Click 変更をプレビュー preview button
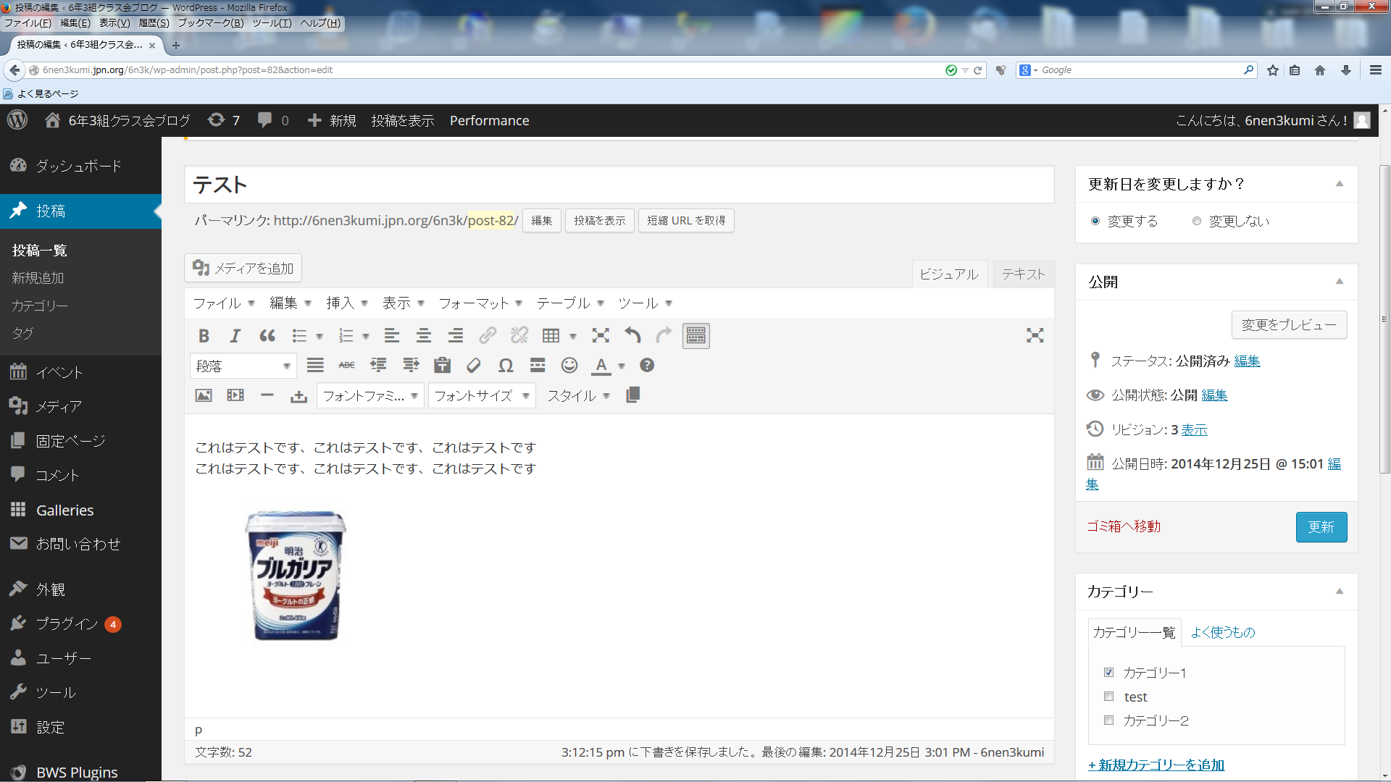The image size is (1391, 782). [1290, 324]
